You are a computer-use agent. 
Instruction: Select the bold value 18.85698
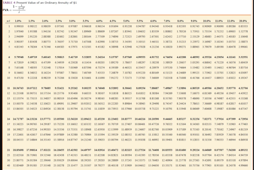(18, 150)
